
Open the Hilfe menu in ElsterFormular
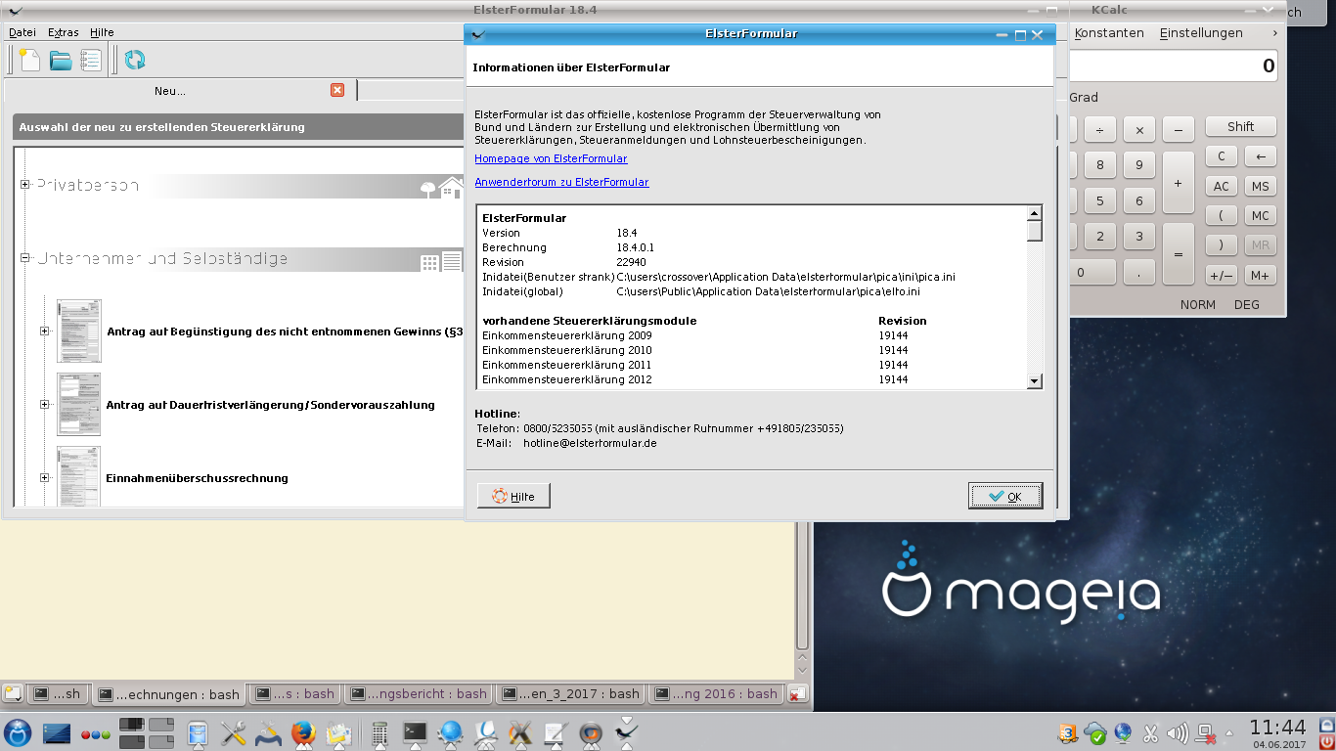click(x=102, y=32)
